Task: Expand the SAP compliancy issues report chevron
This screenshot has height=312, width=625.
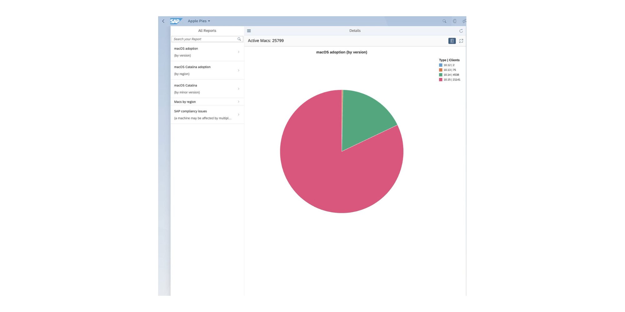Action: click(238, 114)
